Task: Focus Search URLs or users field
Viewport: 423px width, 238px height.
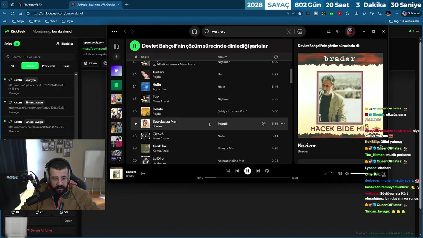Action: [40, 57]
